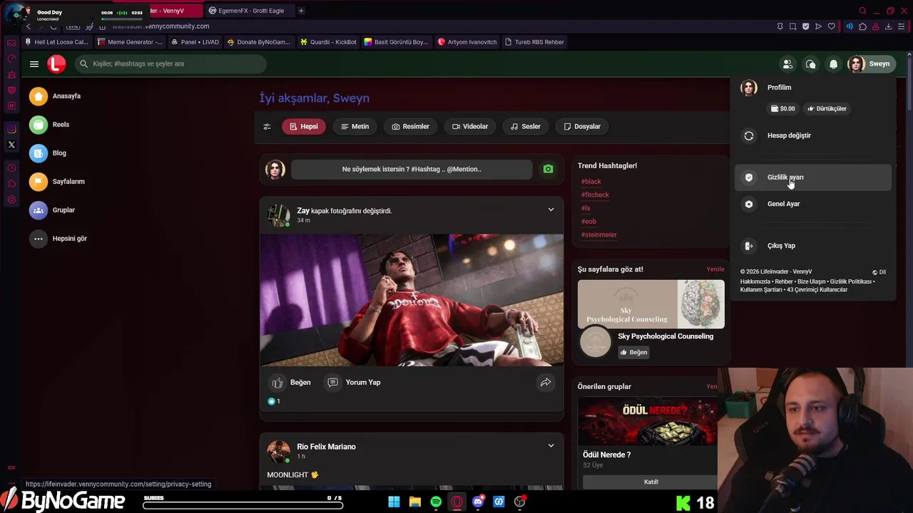Open the Ödül Nerede group banner image
This screenshot has height=513, width=913.
coord(648,422)
